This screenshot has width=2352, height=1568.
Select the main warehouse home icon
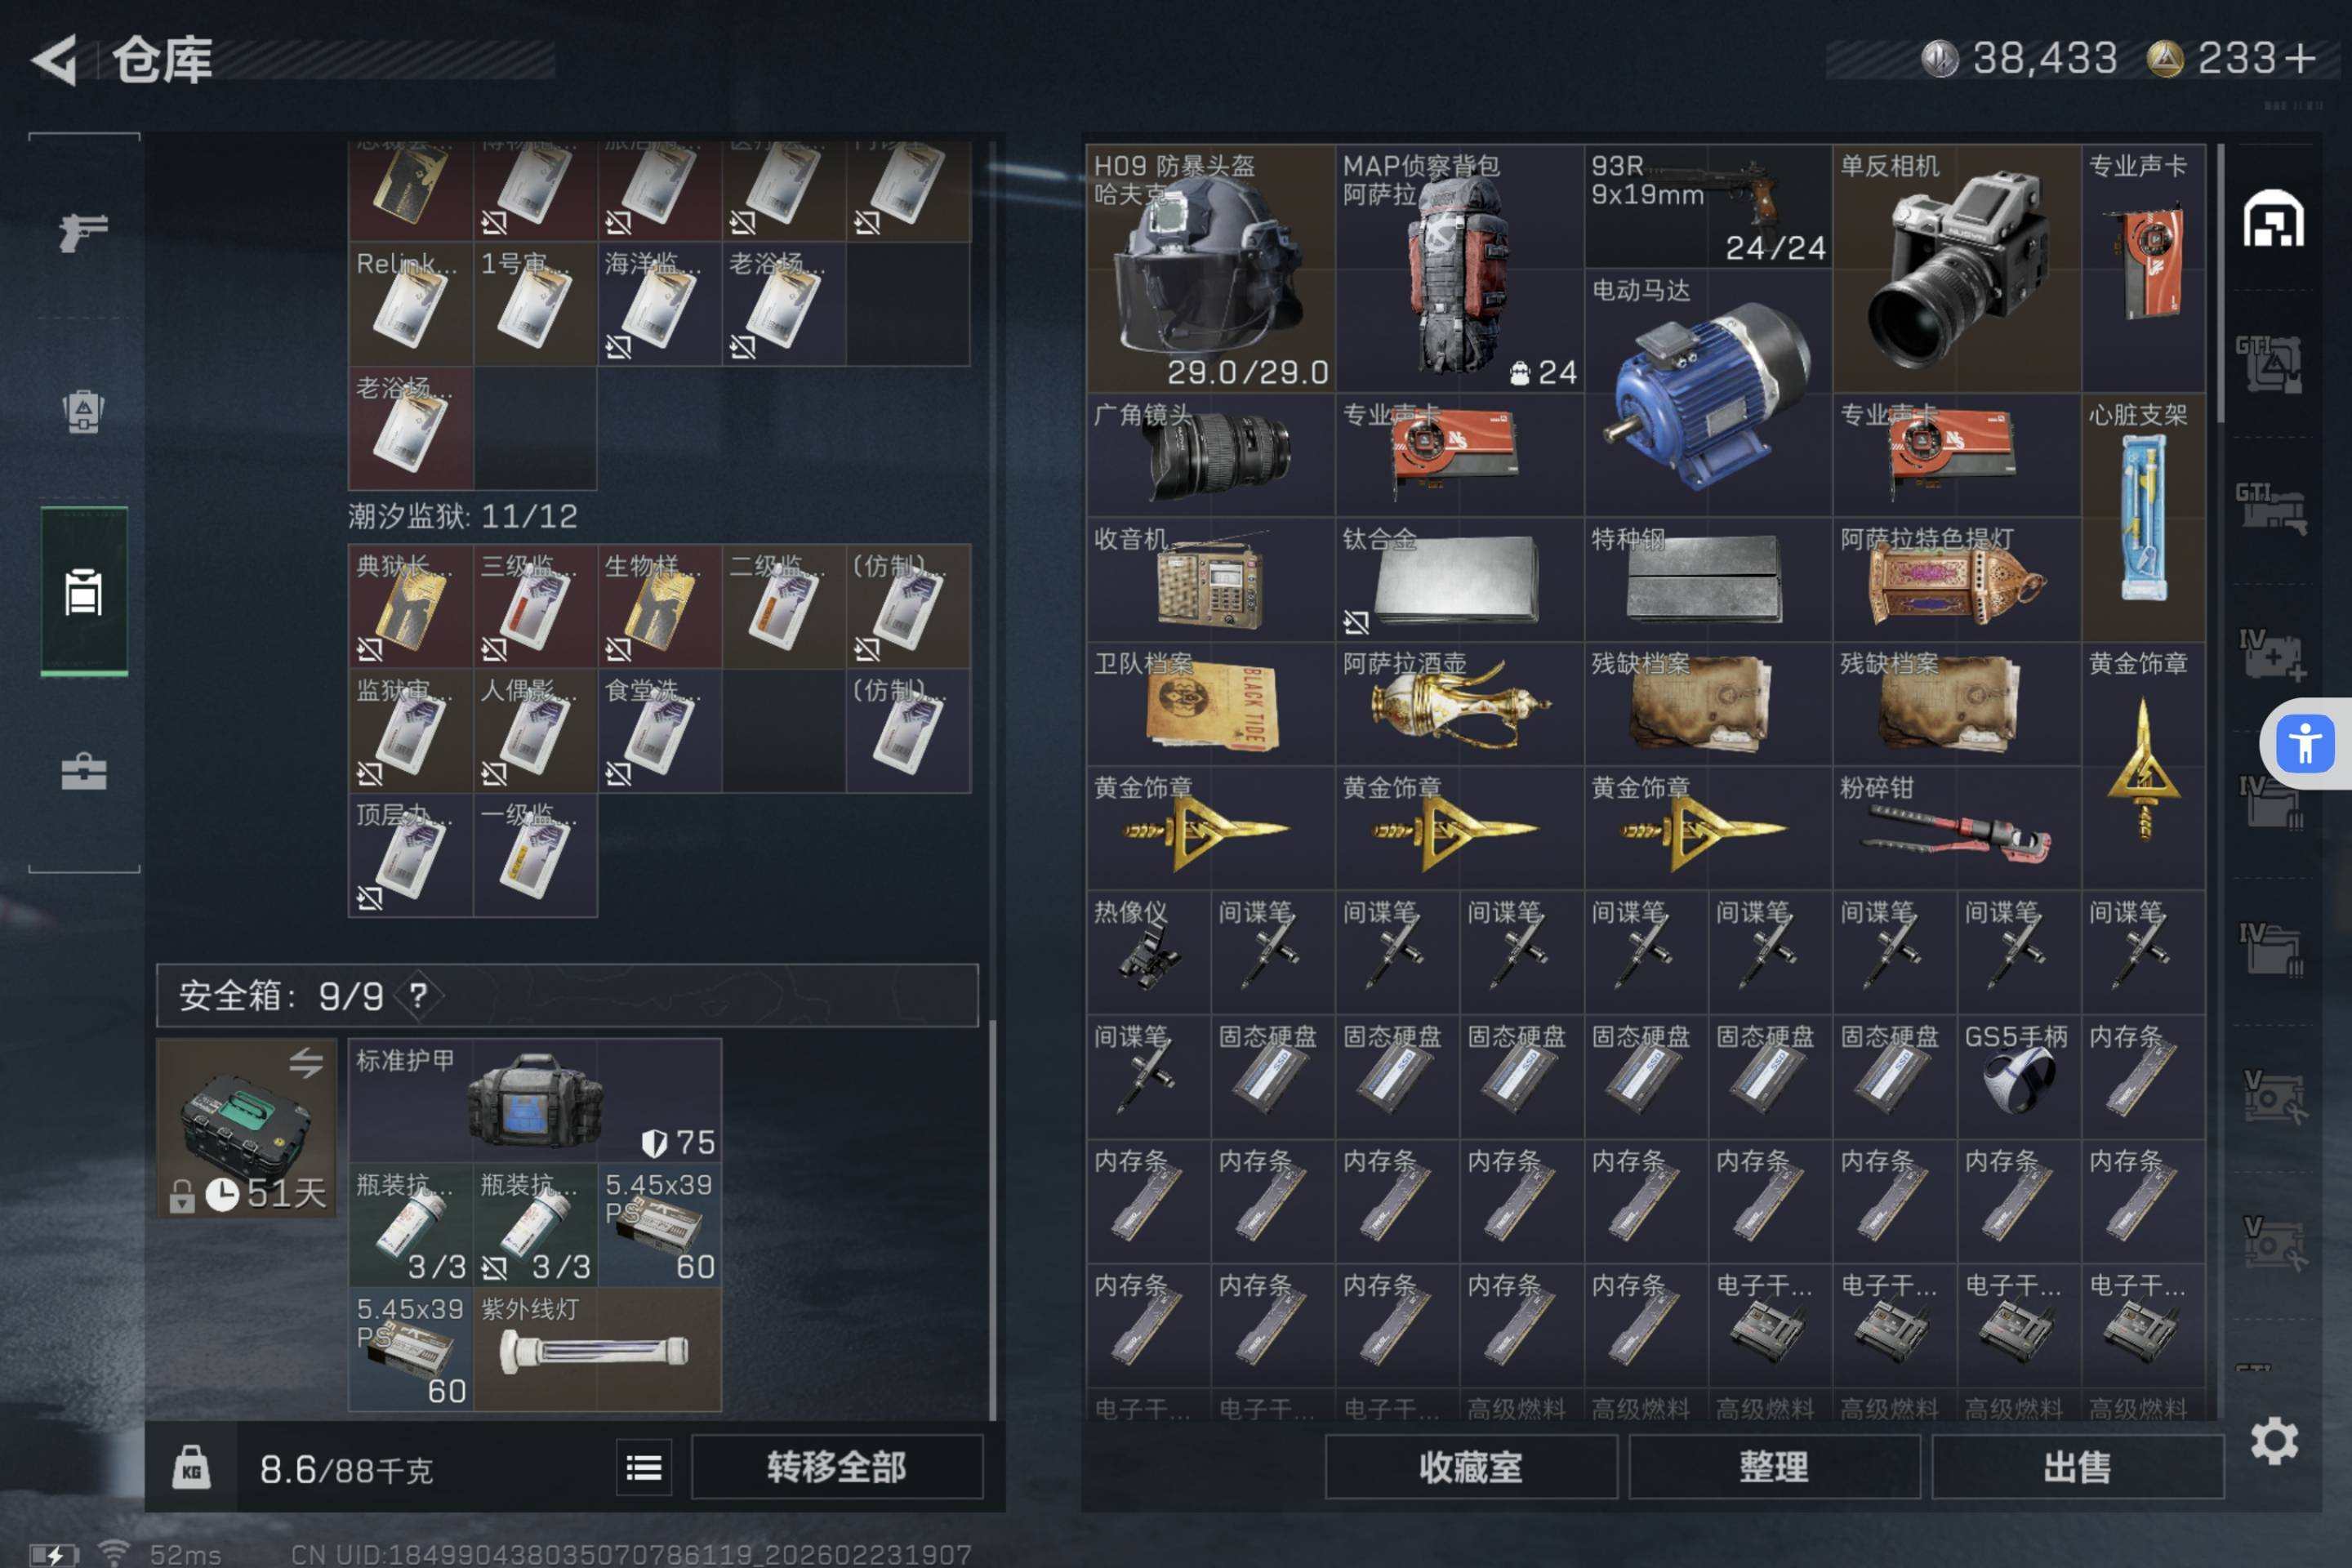pyautogui.click(x=2273, y=218)
